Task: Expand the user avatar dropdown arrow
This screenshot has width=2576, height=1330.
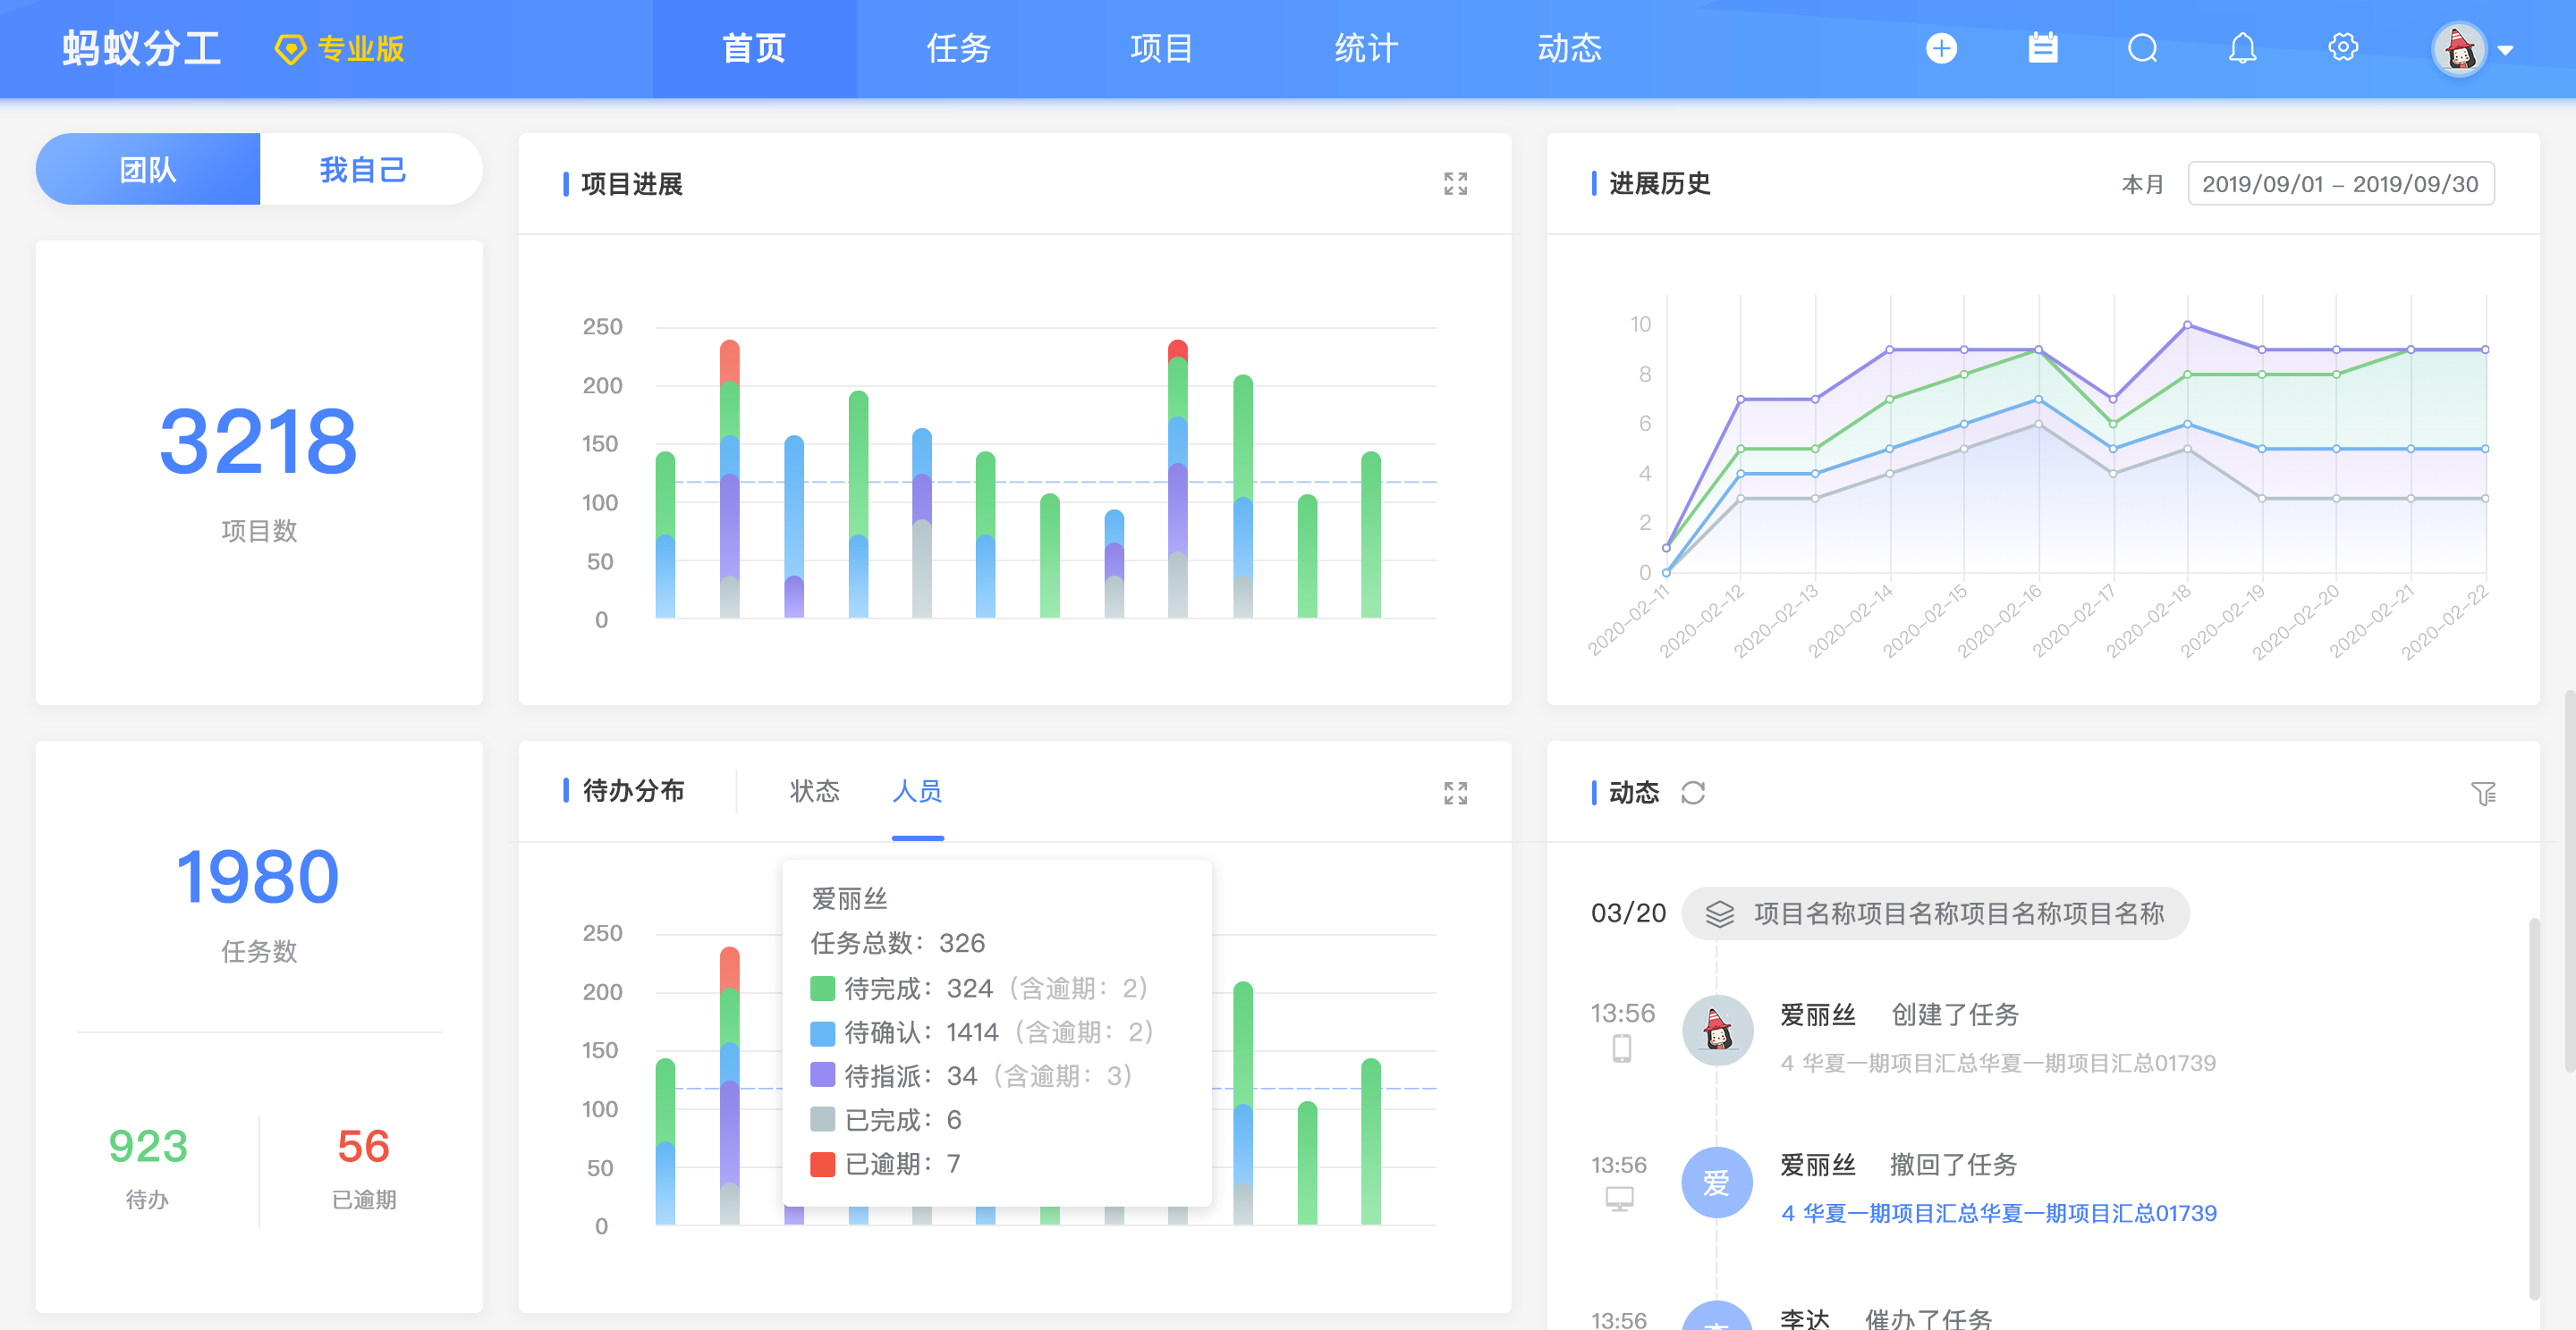Action: pyautogui.click(x=2505, y=50)
